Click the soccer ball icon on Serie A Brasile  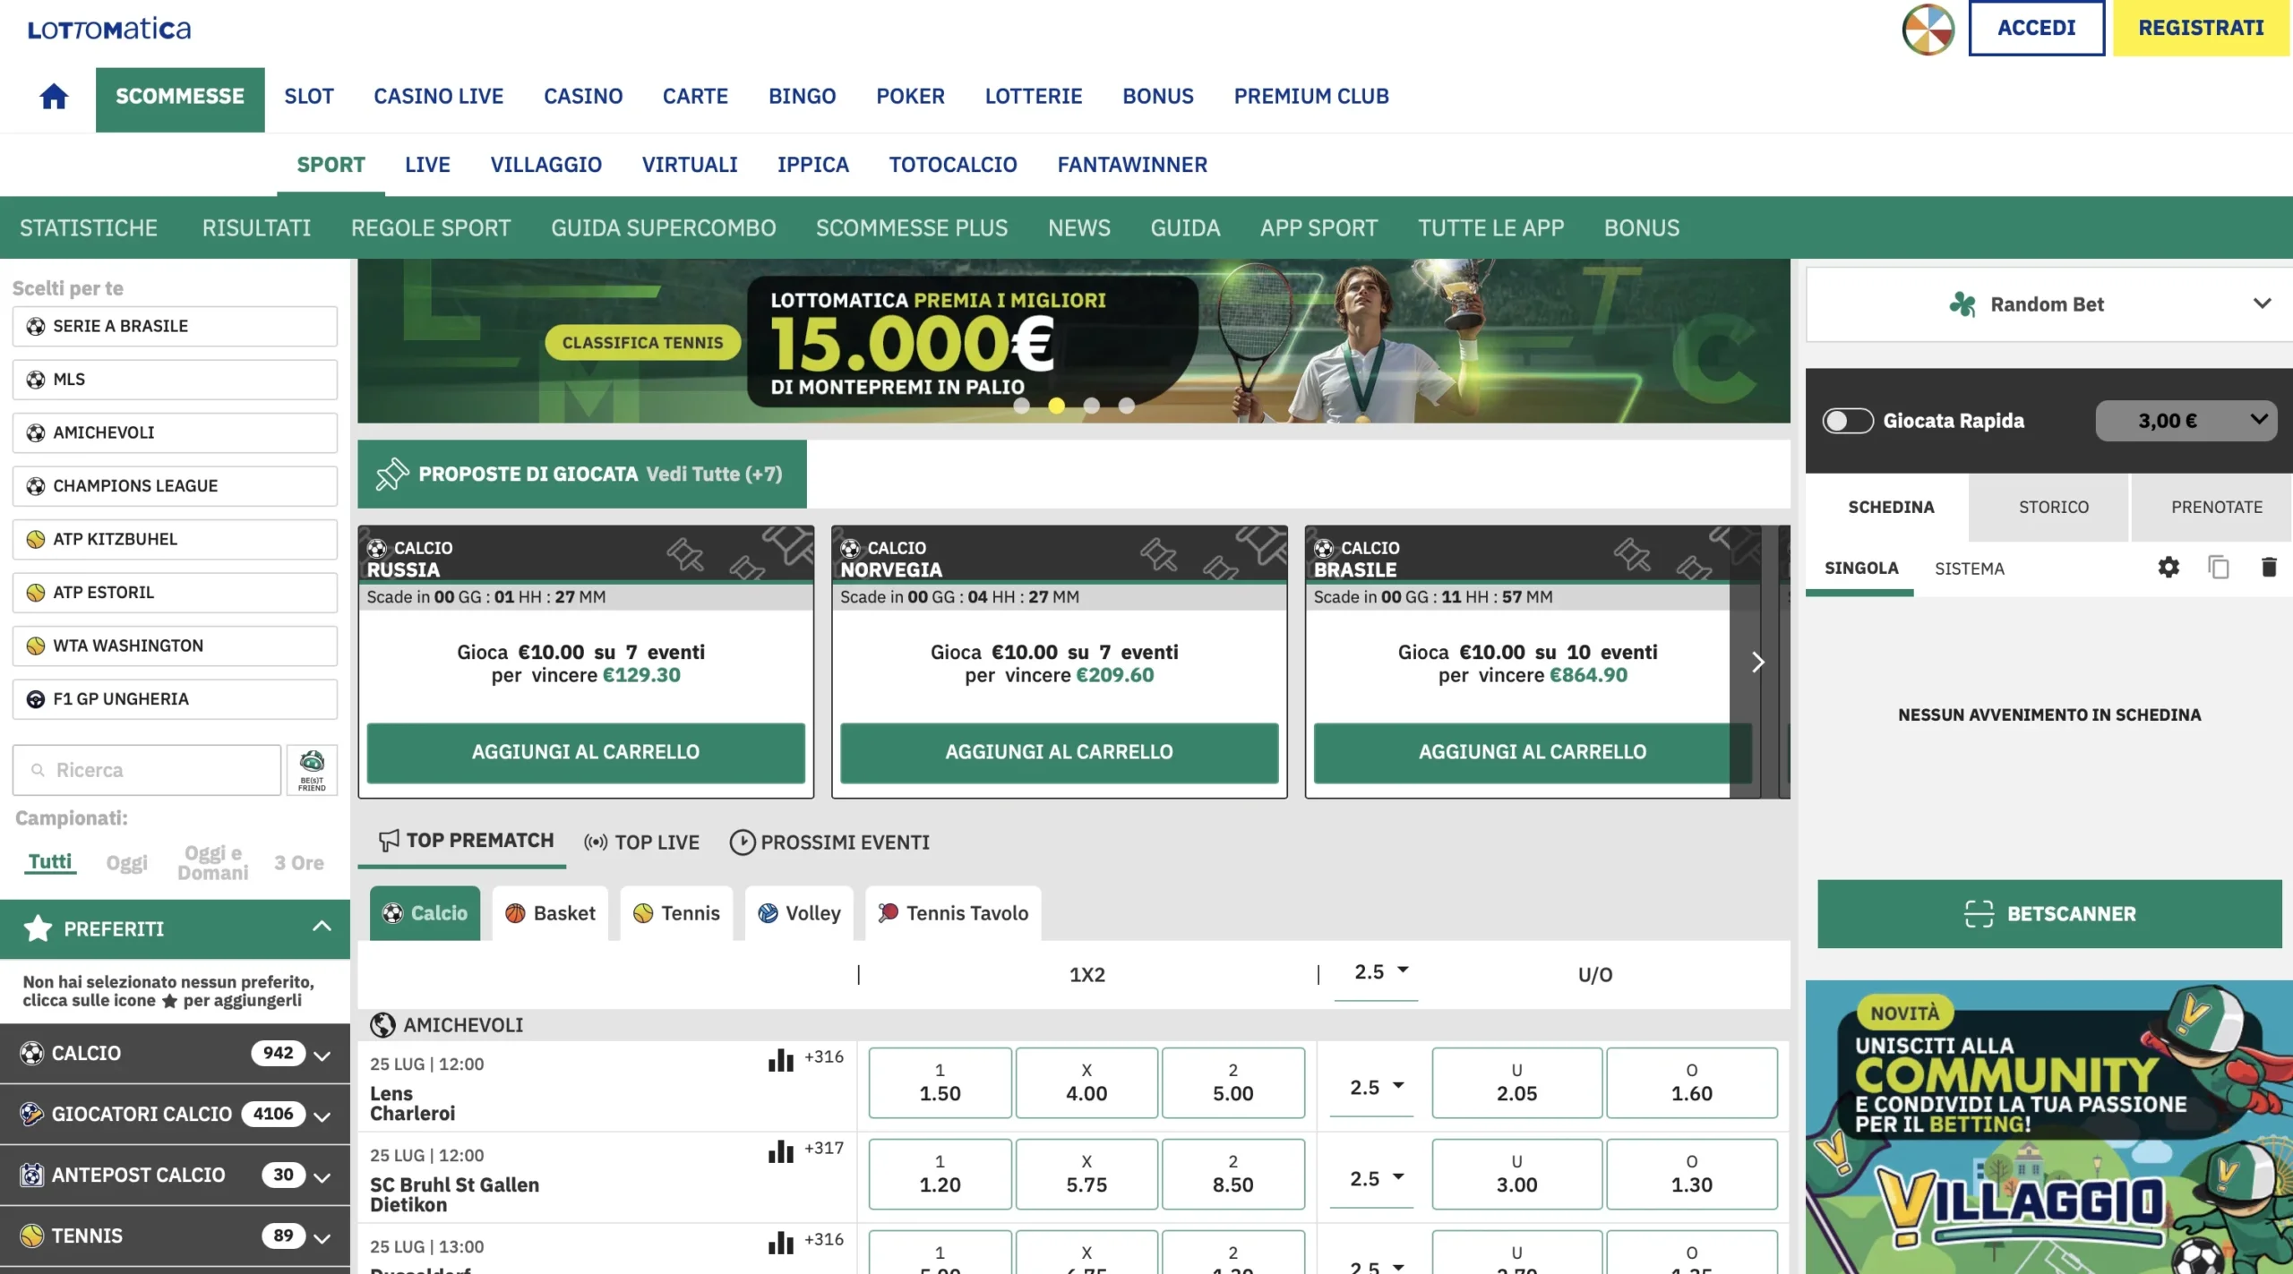[x=36, y=327]
